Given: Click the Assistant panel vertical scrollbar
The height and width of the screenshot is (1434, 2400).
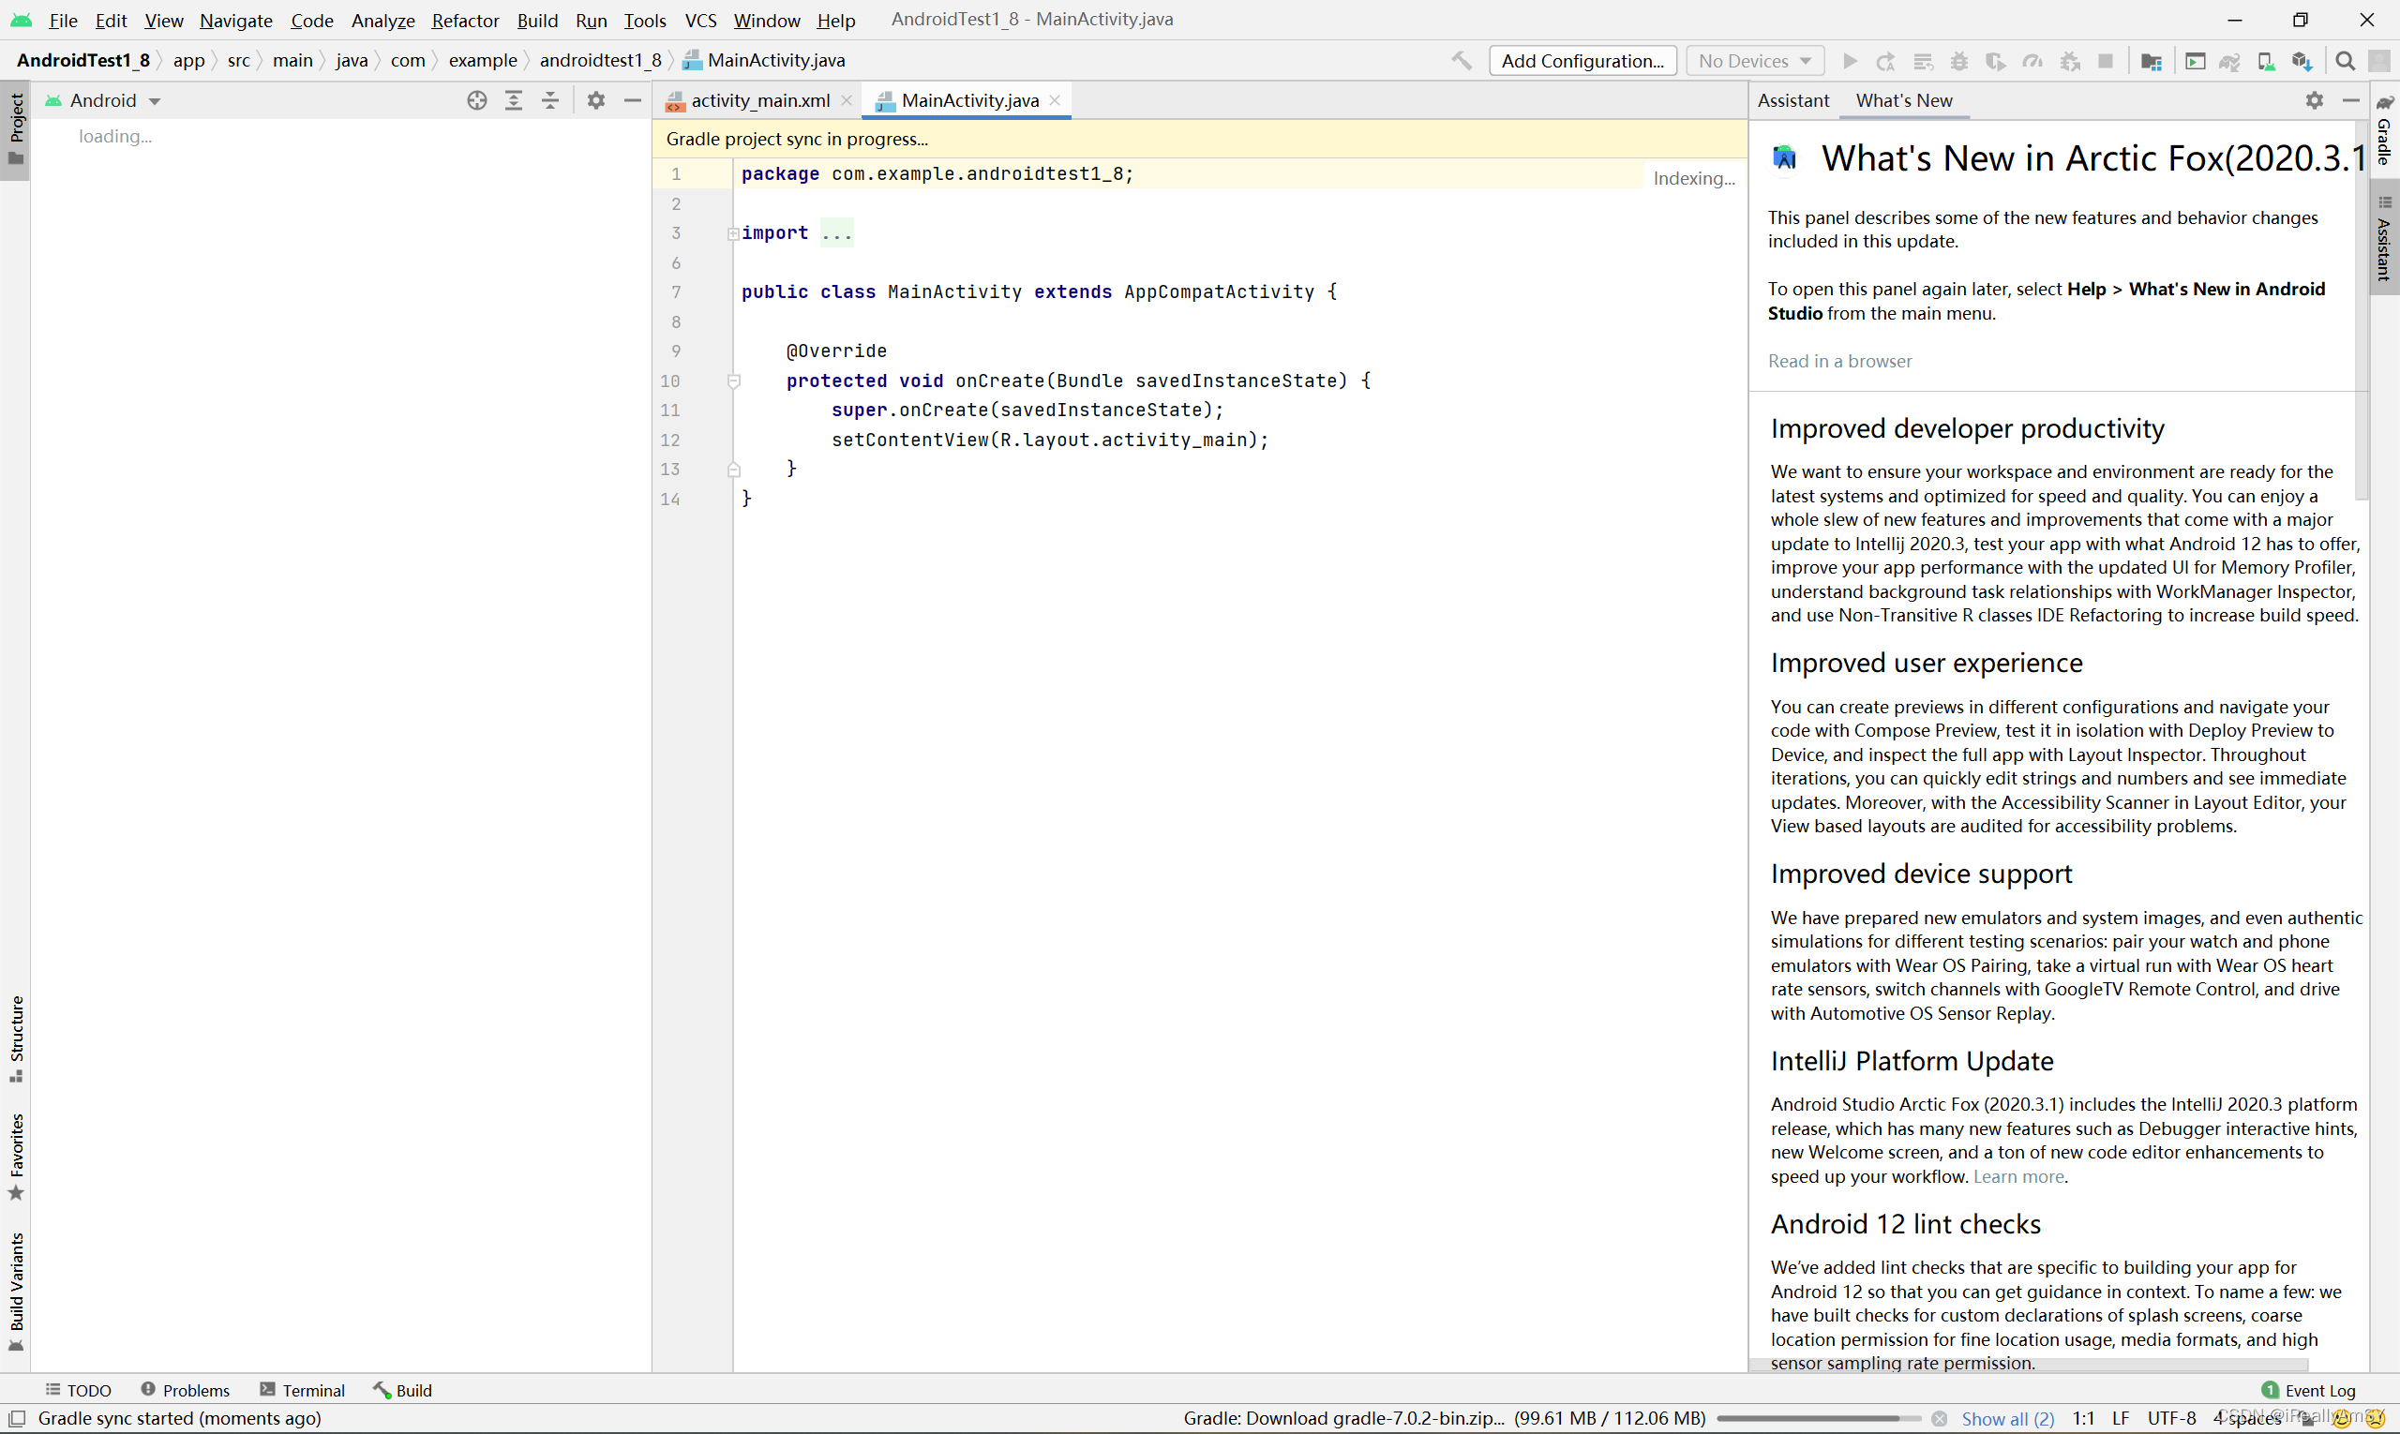Looking at the screenshot, I should (x=2362, y=311).
